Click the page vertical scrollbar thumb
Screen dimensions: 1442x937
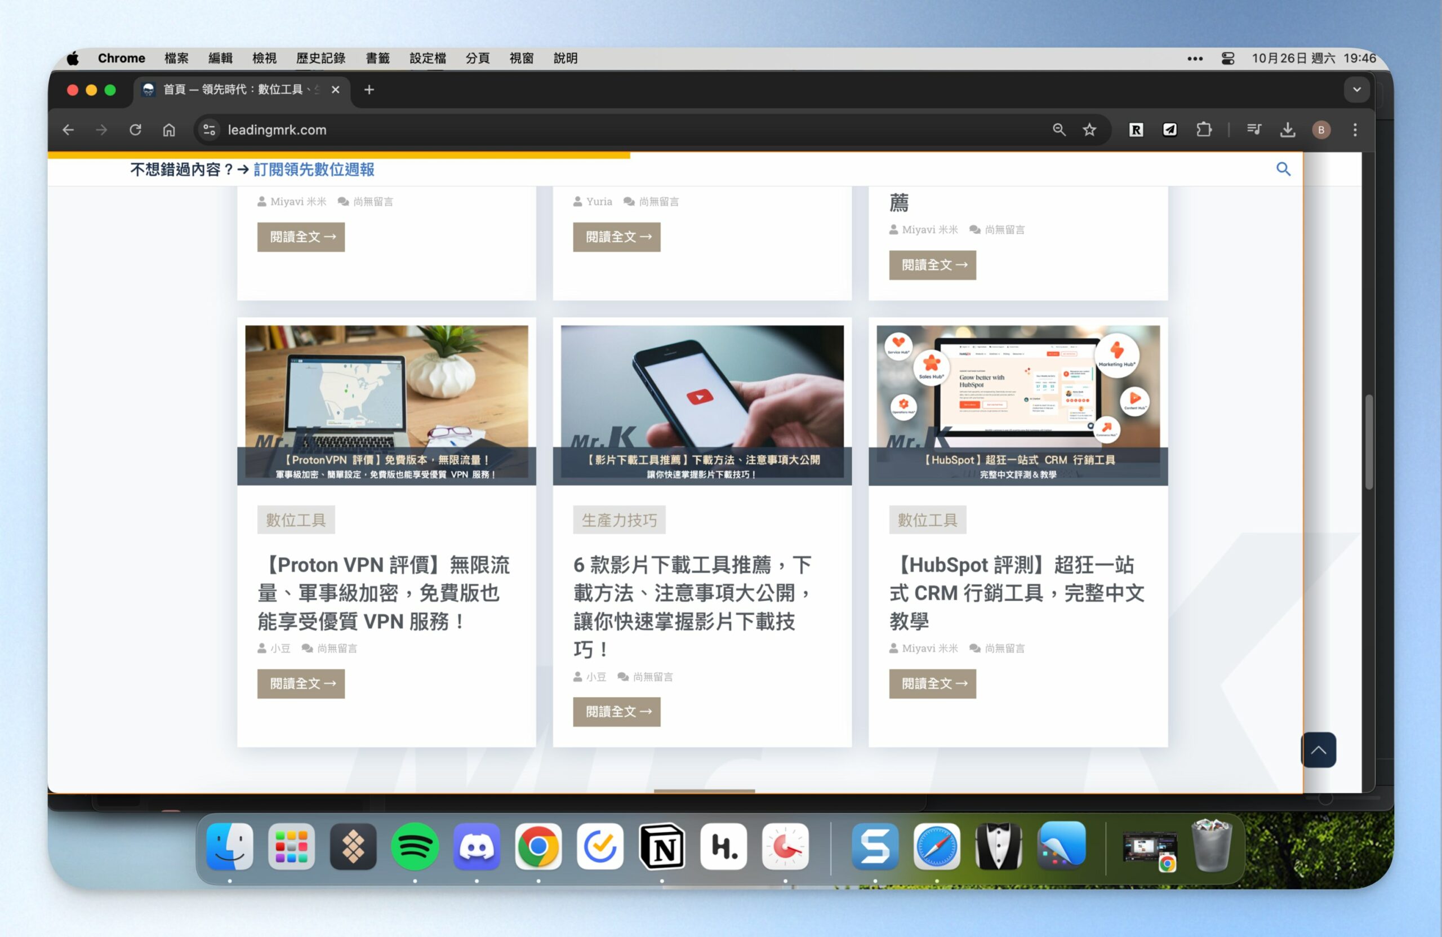[1368, 441]
